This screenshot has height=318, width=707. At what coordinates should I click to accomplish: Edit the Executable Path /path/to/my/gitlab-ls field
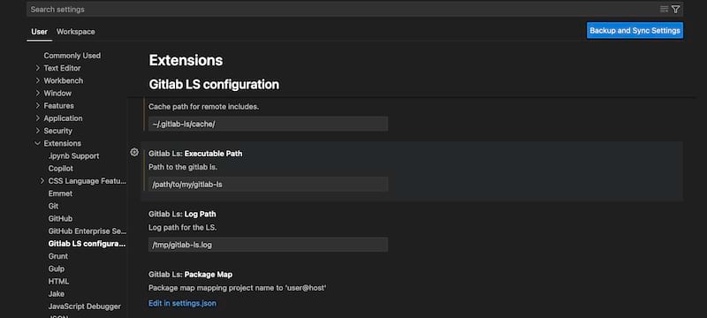pos(269,185)
